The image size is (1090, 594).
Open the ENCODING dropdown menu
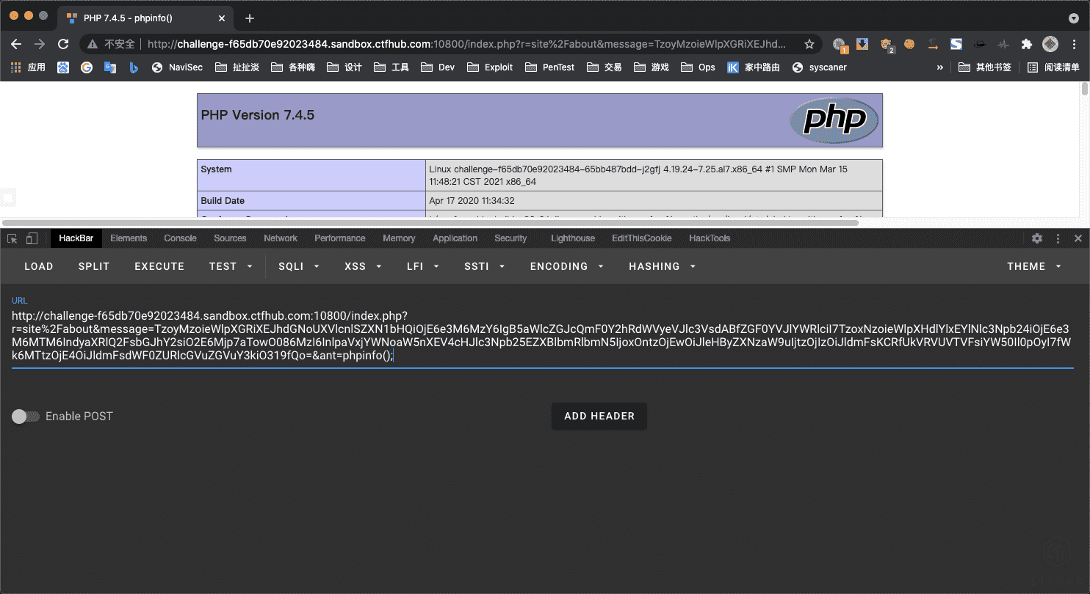(x=566, y=266)
